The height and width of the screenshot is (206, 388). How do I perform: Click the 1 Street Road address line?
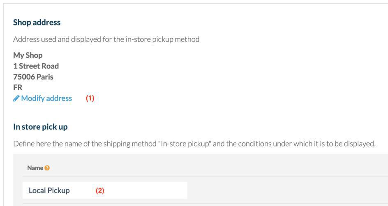coord(36,66)
